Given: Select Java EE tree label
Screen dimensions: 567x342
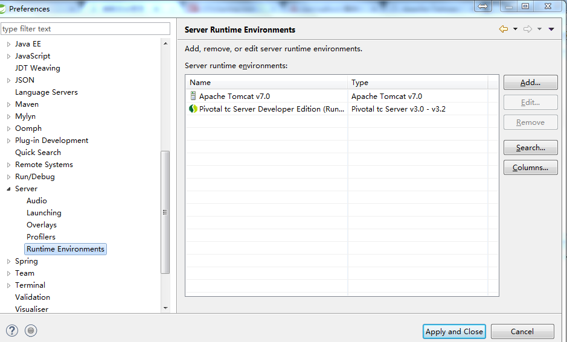Looking at the screenshot, I should (28, 44).
